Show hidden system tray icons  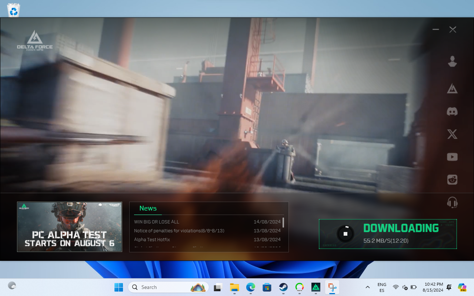[368, 287]
